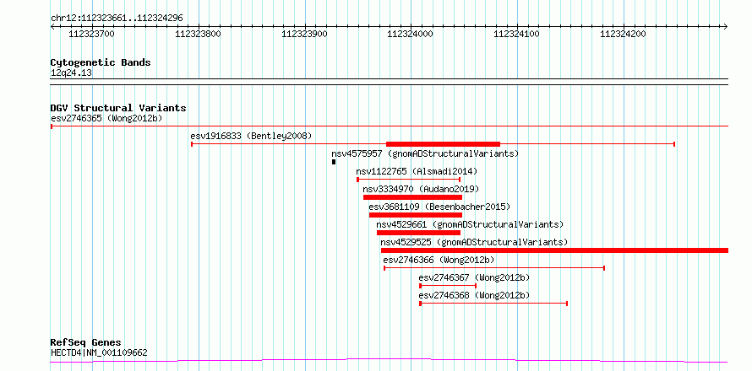Click ruler position 112323900
Screen dimensions: 752x371
click(305, 34)
